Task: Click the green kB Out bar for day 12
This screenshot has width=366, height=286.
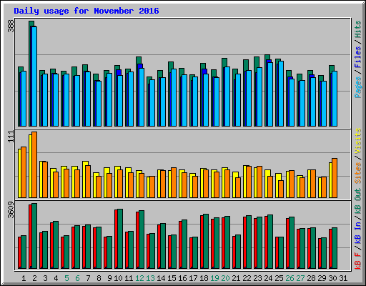Action: [142, 240]
